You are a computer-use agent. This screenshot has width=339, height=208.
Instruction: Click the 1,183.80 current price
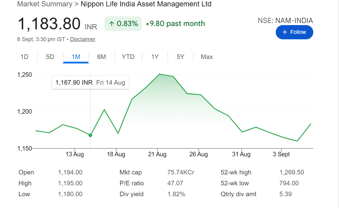click(x=49, y=24)
